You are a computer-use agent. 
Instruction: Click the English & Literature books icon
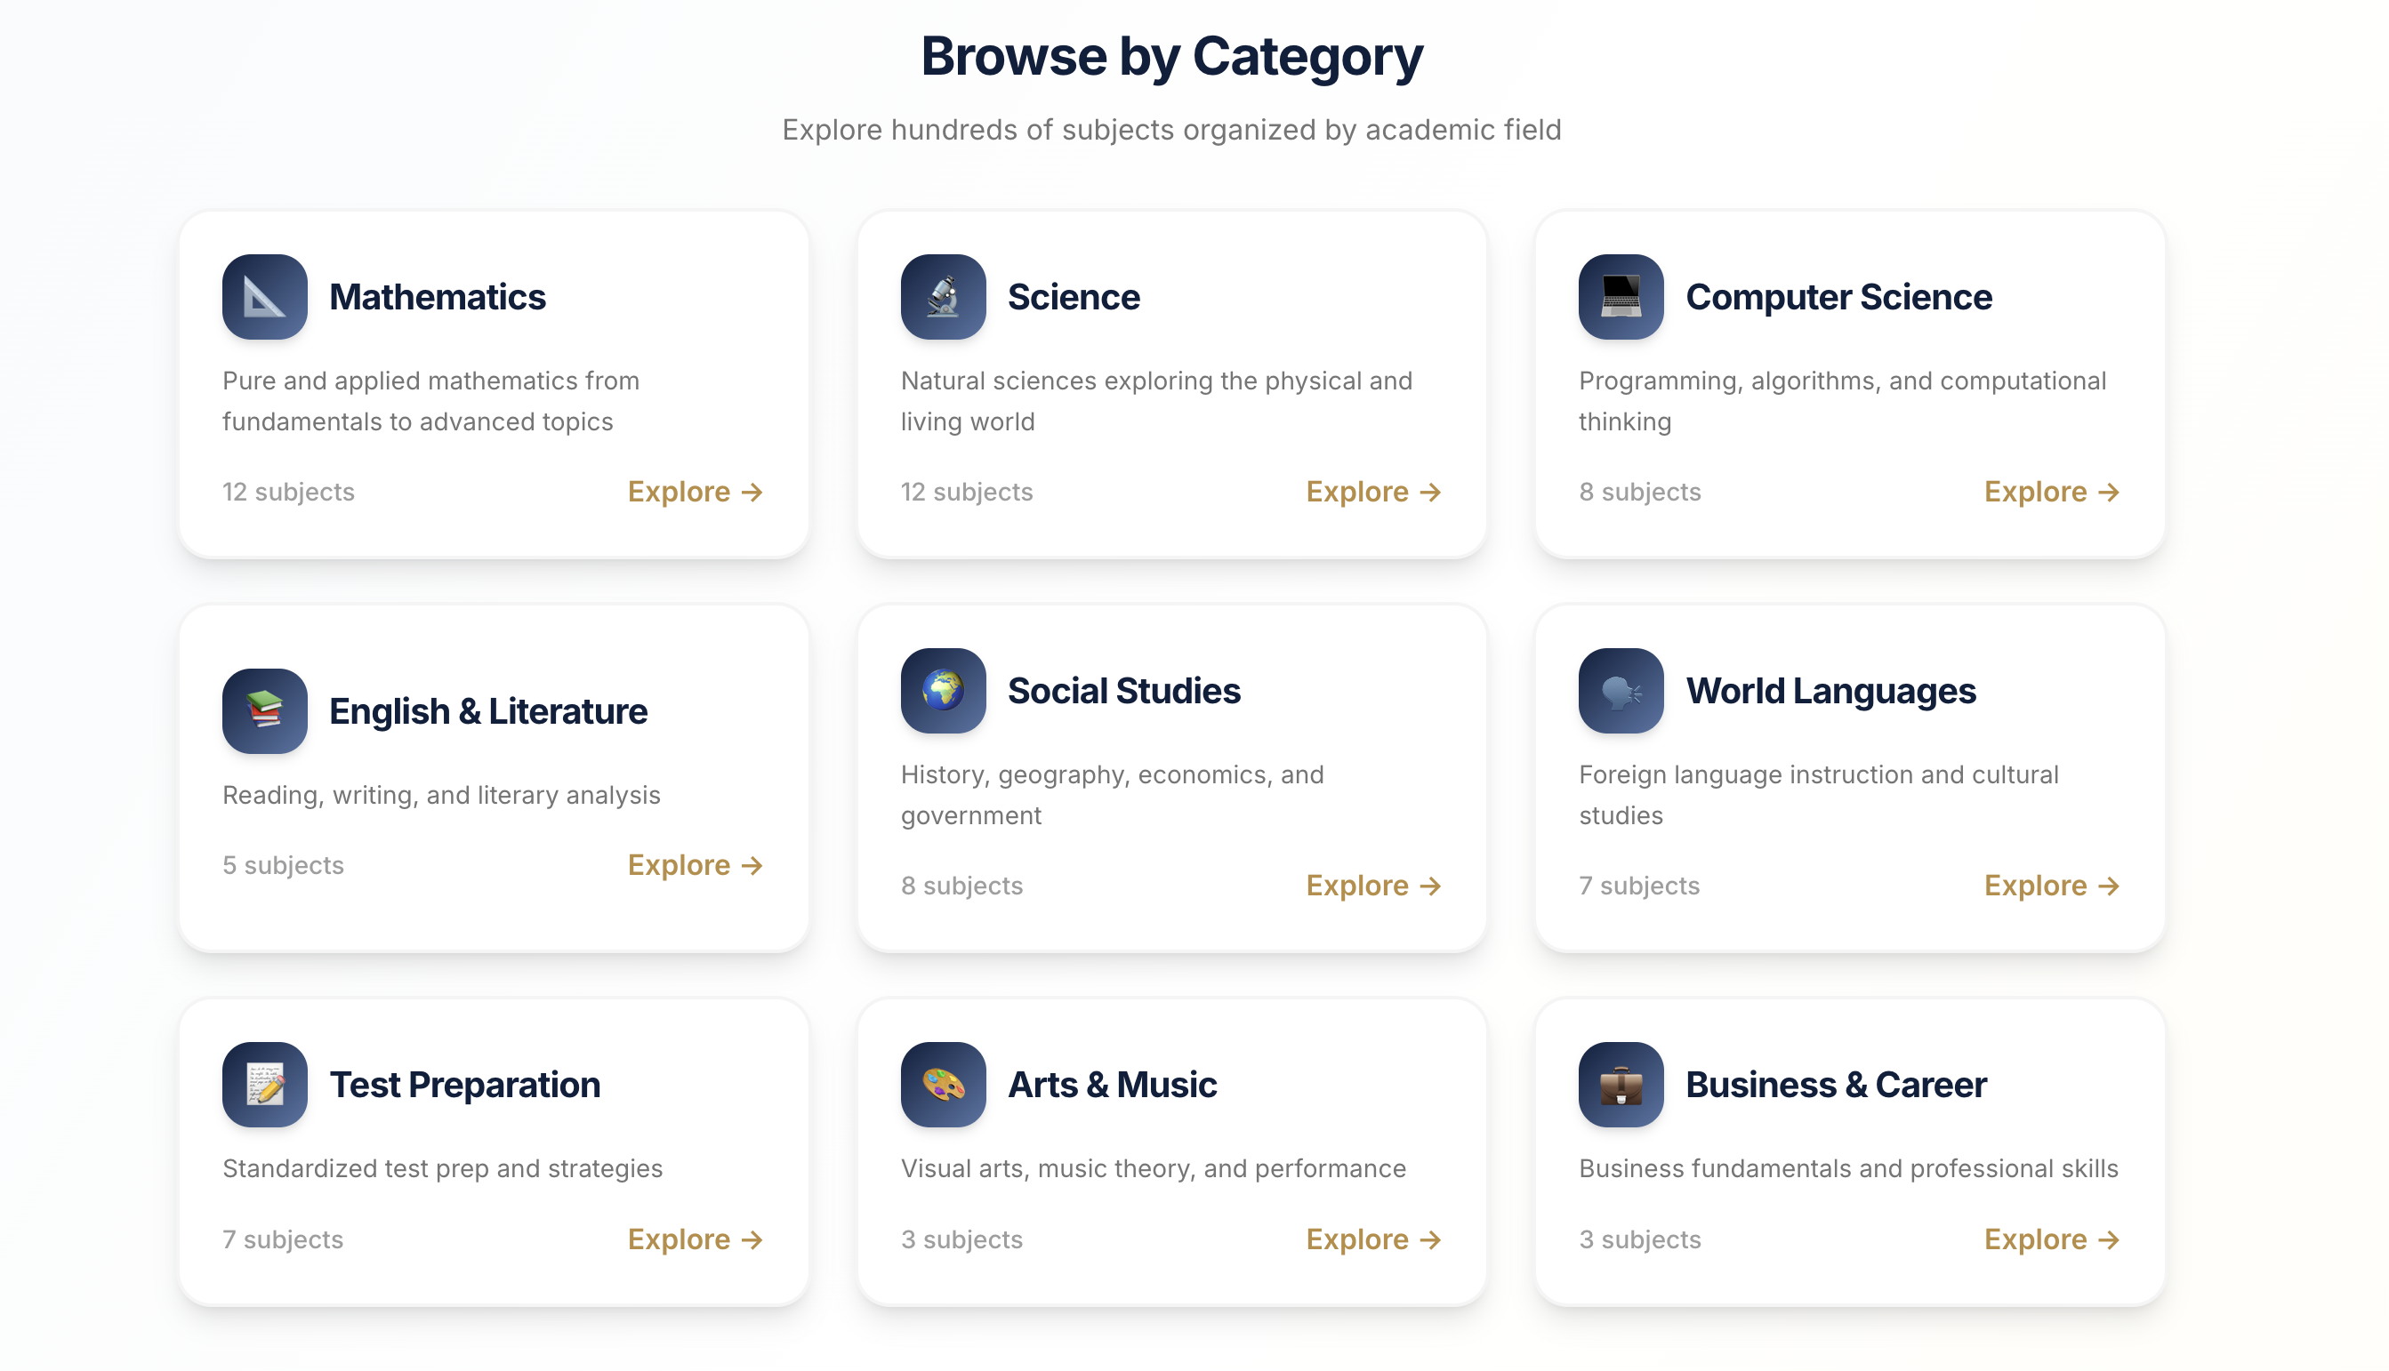(265, 711)
